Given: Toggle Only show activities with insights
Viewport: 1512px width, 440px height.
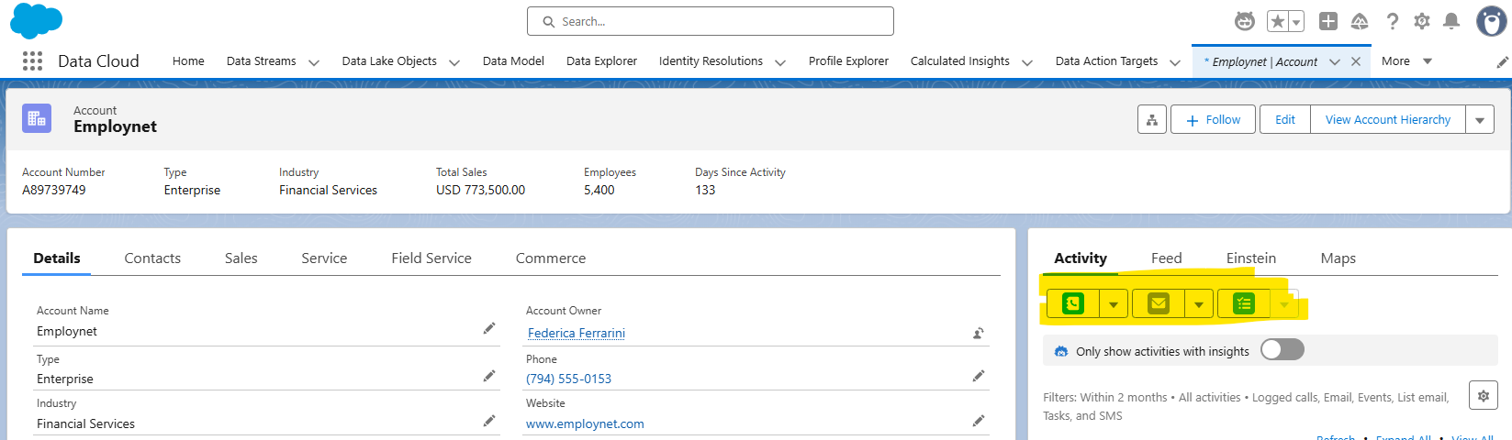Looking at the screenshot, I should coord(1282,350).
